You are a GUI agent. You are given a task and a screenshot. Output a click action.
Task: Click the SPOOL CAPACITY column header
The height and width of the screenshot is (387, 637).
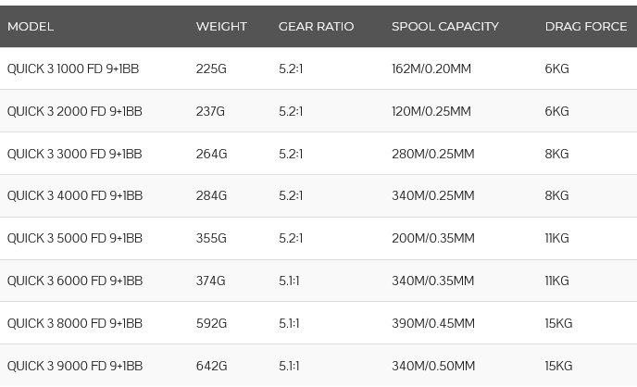pyautogui.click(x=444, y=27)
